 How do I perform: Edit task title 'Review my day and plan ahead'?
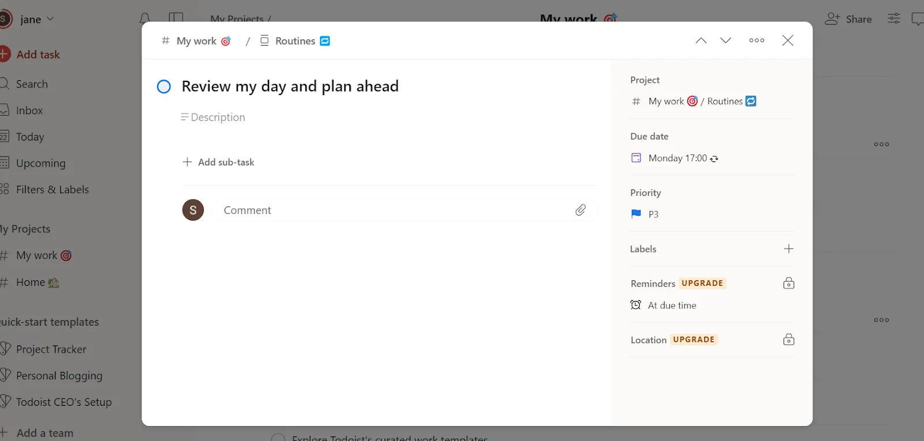[x=290, y=86]
